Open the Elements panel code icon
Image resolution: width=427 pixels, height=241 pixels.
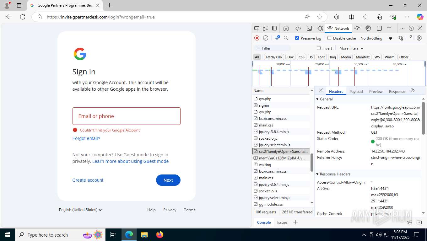(298, 28)
